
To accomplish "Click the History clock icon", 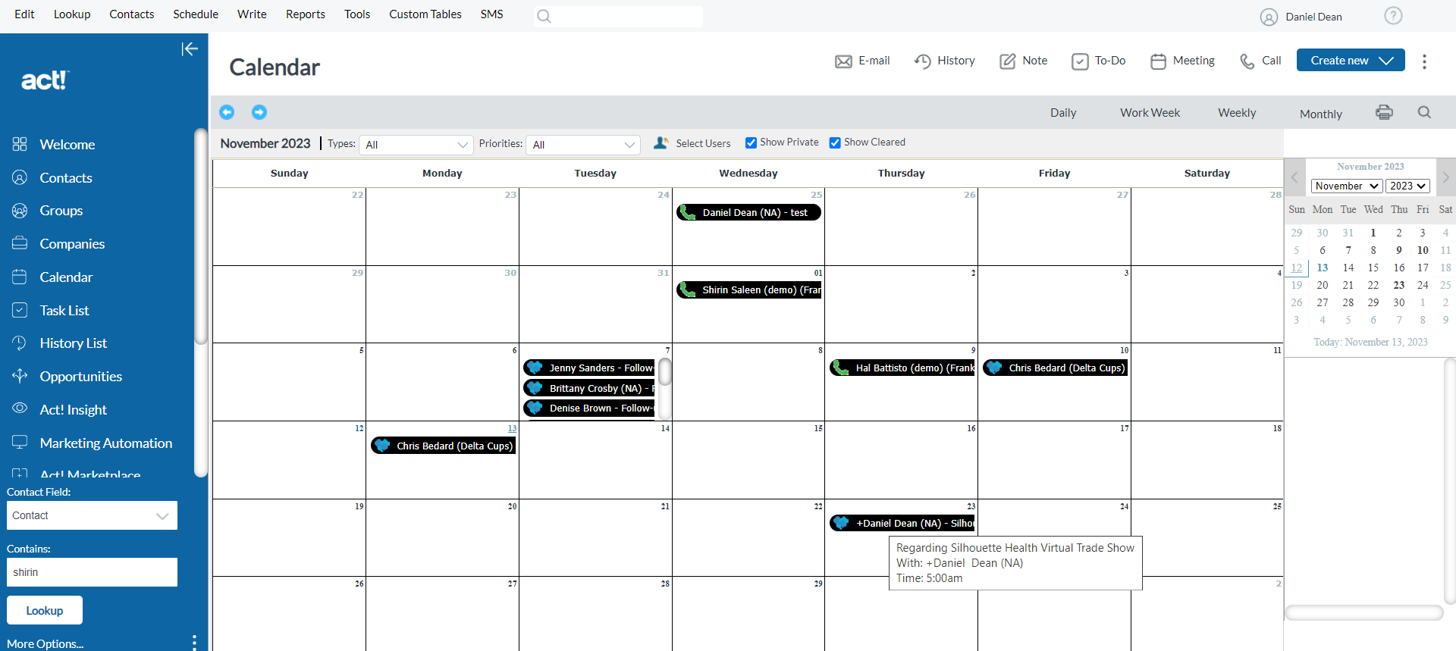I will tap(922, 61).
